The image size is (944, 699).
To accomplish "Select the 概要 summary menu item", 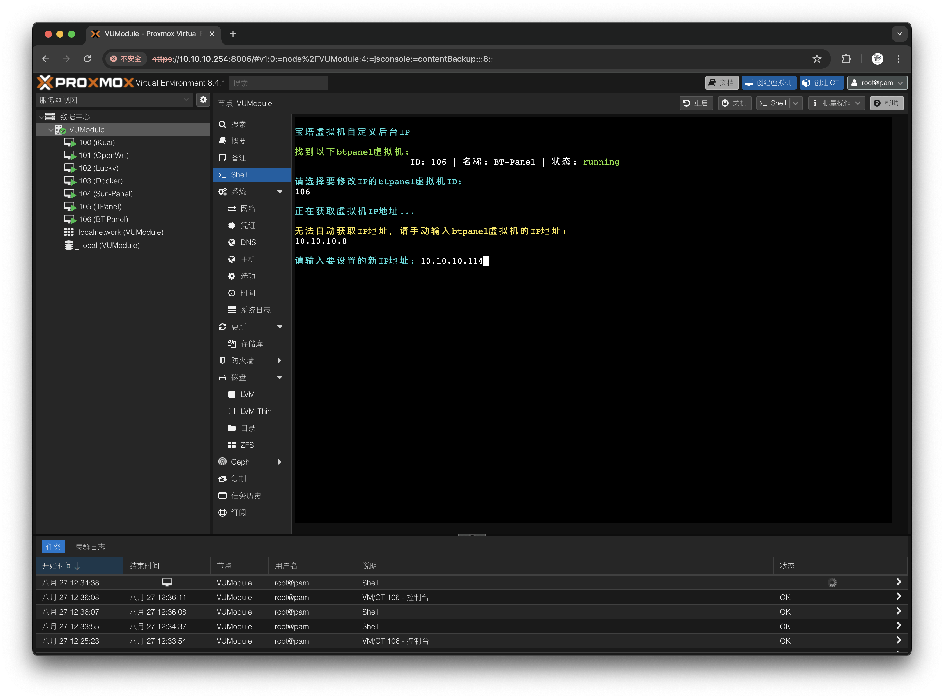I will click(x=238, y=141).
